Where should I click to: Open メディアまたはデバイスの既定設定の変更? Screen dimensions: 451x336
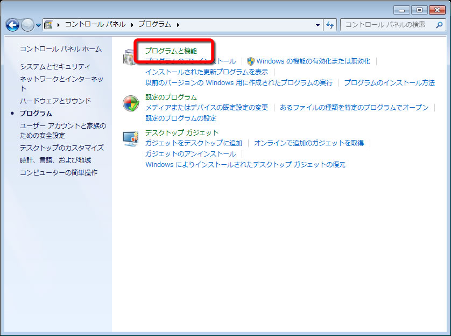coord(207,108)
